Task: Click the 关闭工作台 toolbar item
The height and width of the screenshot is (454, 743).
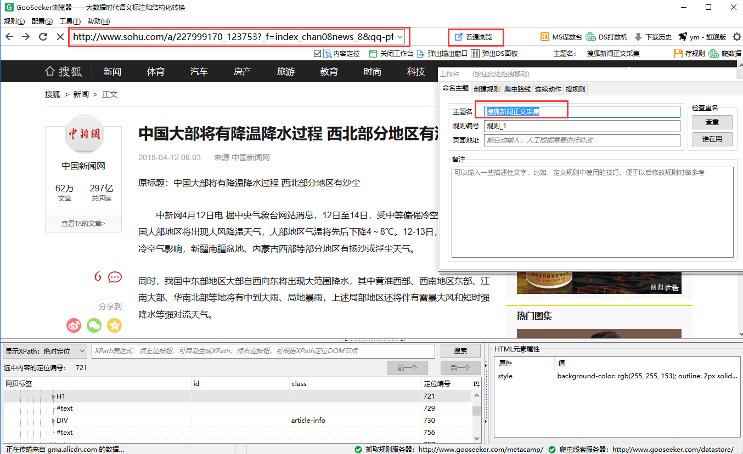Action: [x=391, y=53]
